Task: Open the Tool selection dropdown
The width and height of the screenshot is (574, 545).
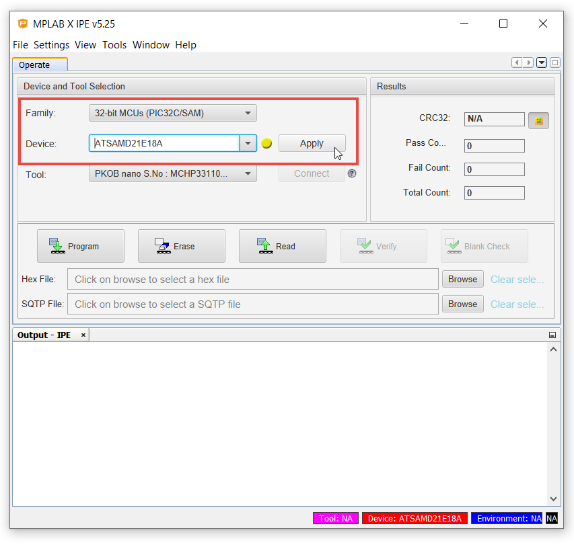Action: tap(172, 173)
